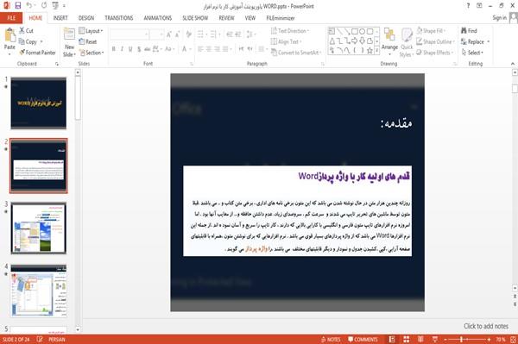
Task: Toggle text Shadow
Action: (x=139, y=49)
